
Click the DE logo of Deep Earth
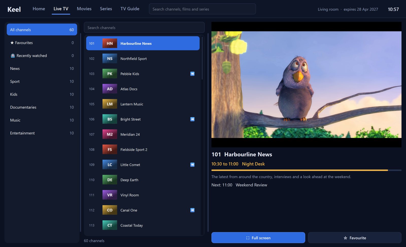pyautogui.click(x=110, y=180)
